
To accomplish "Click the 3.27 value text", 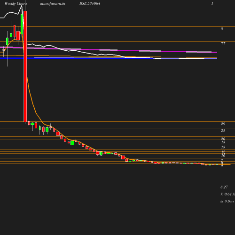I will click(x=224, y=187).
